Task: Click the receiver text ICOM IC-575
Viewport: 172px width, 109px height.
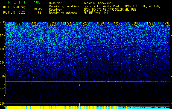Action: 92,10
